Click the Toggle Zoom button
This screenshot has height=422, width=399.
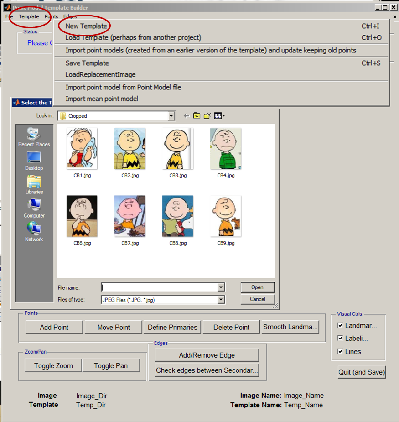point(53,365)
